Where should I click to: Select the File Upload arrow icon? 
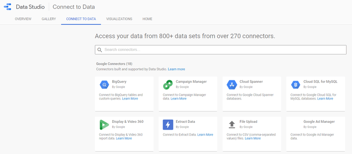tap(232, 125)
